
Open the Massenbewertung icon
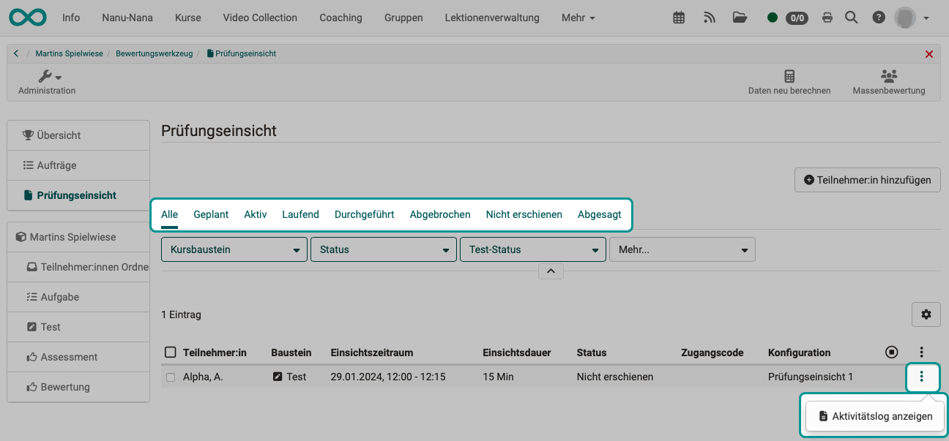tap(889, 81)
